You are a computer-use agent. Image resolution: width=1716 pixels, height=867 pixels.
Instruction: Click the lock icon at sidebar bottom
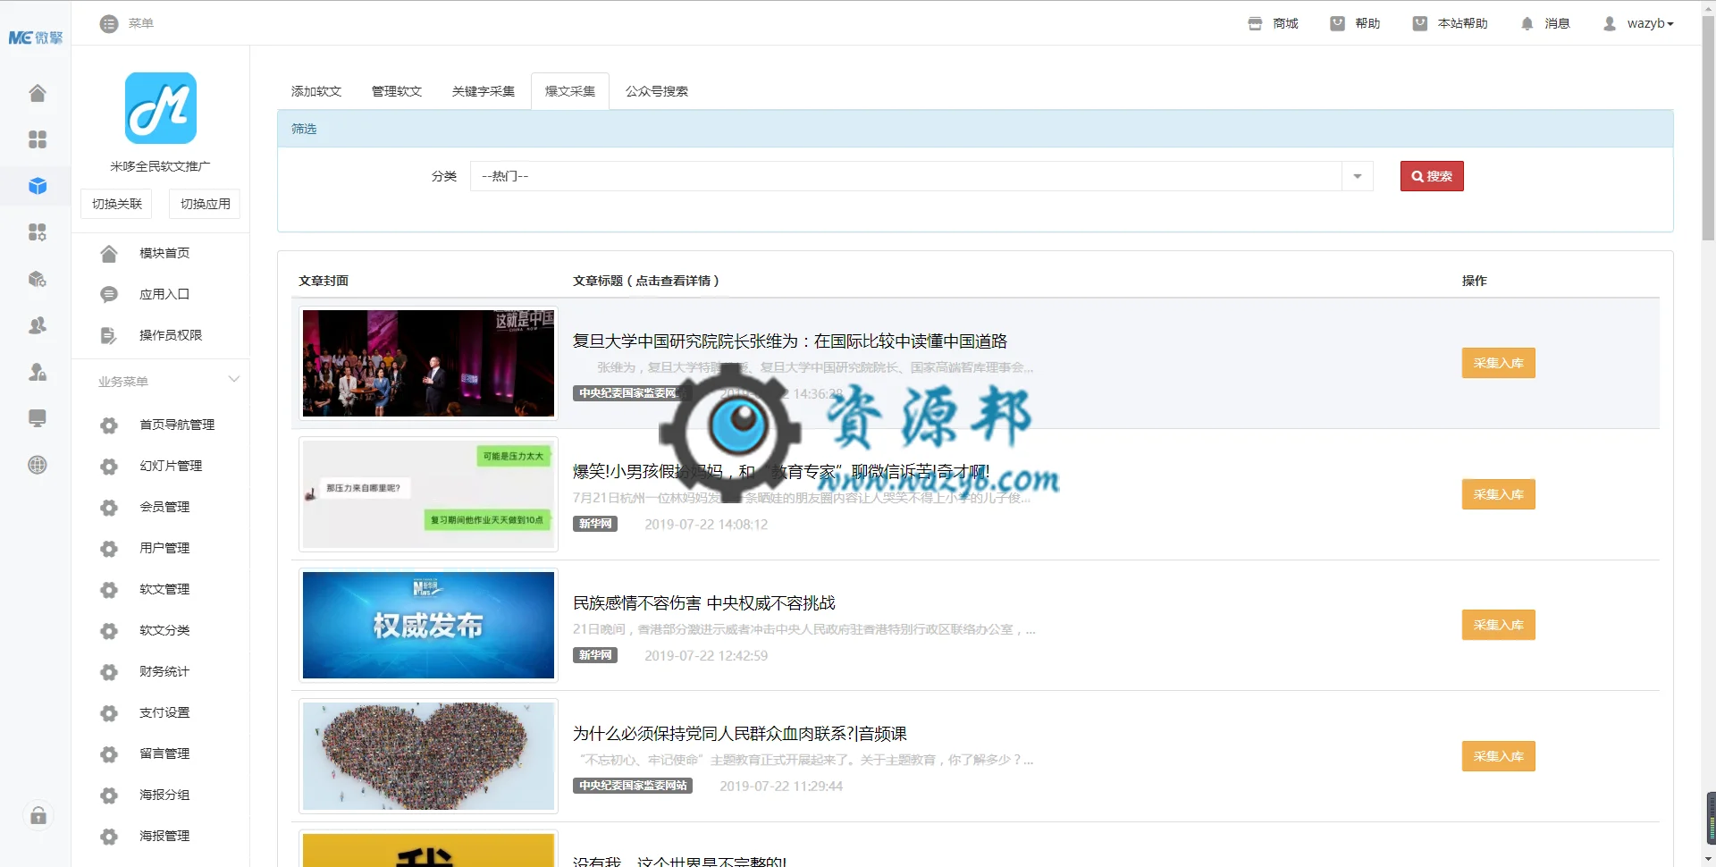click(38, 815)
